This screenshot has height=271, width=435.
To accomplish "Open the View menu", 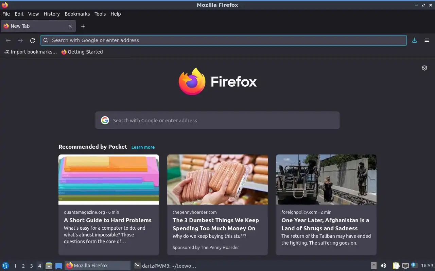I will pyautogui.click(x=33, y=14).
